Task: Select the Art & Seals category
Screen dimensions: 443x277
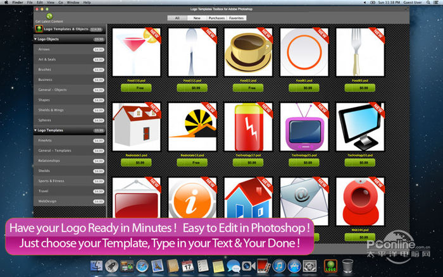Action: [x=70, y=59]
